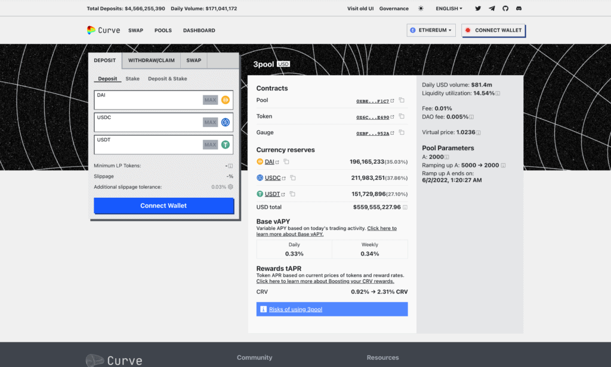Viewport: 611px width, 367px height.
Task: Copy the Gauge contract address
Action: [402, 133]
